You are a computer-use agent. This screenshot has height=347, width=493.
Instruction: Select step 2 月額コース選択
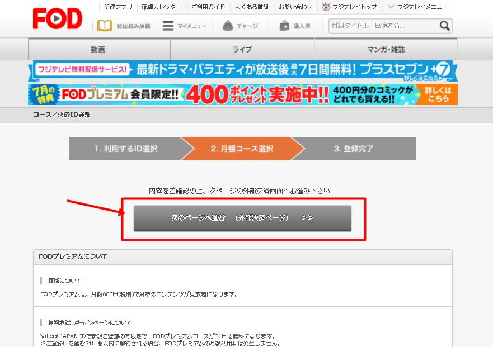click(x=242, y=149)
